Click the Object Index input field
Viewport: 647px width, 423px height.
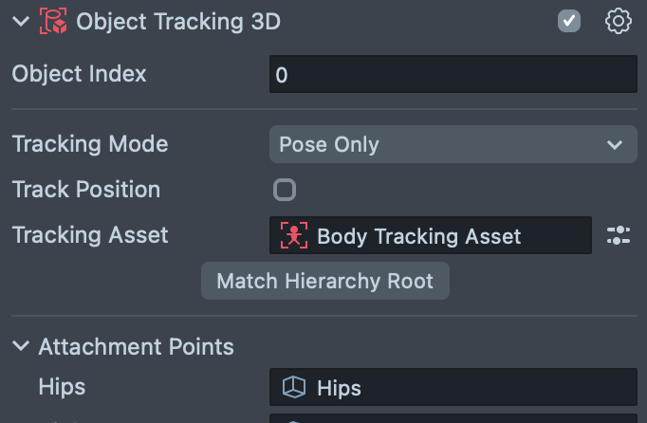pyautogui.click(x=453, y=74)
